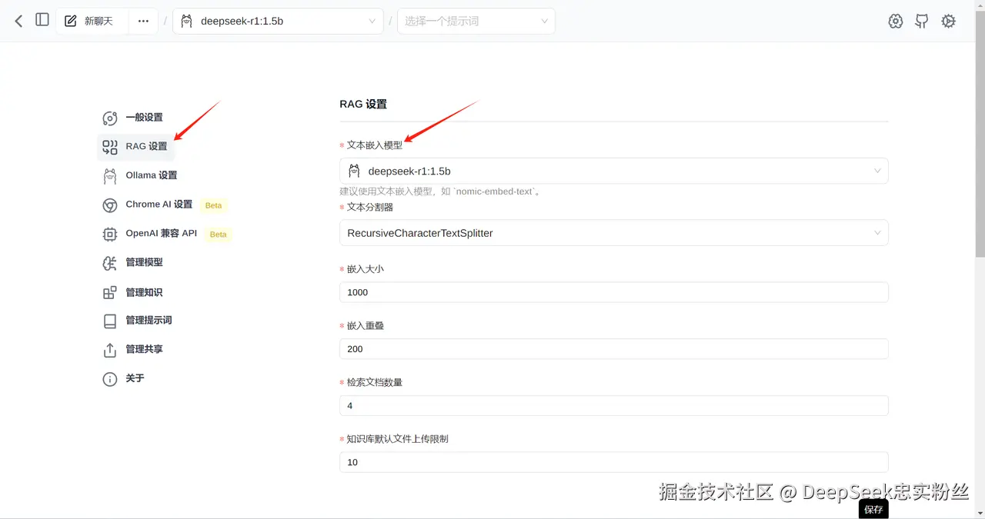Click the Chrome AI sidebar icon
985x519 pixels.
point(110,205)
